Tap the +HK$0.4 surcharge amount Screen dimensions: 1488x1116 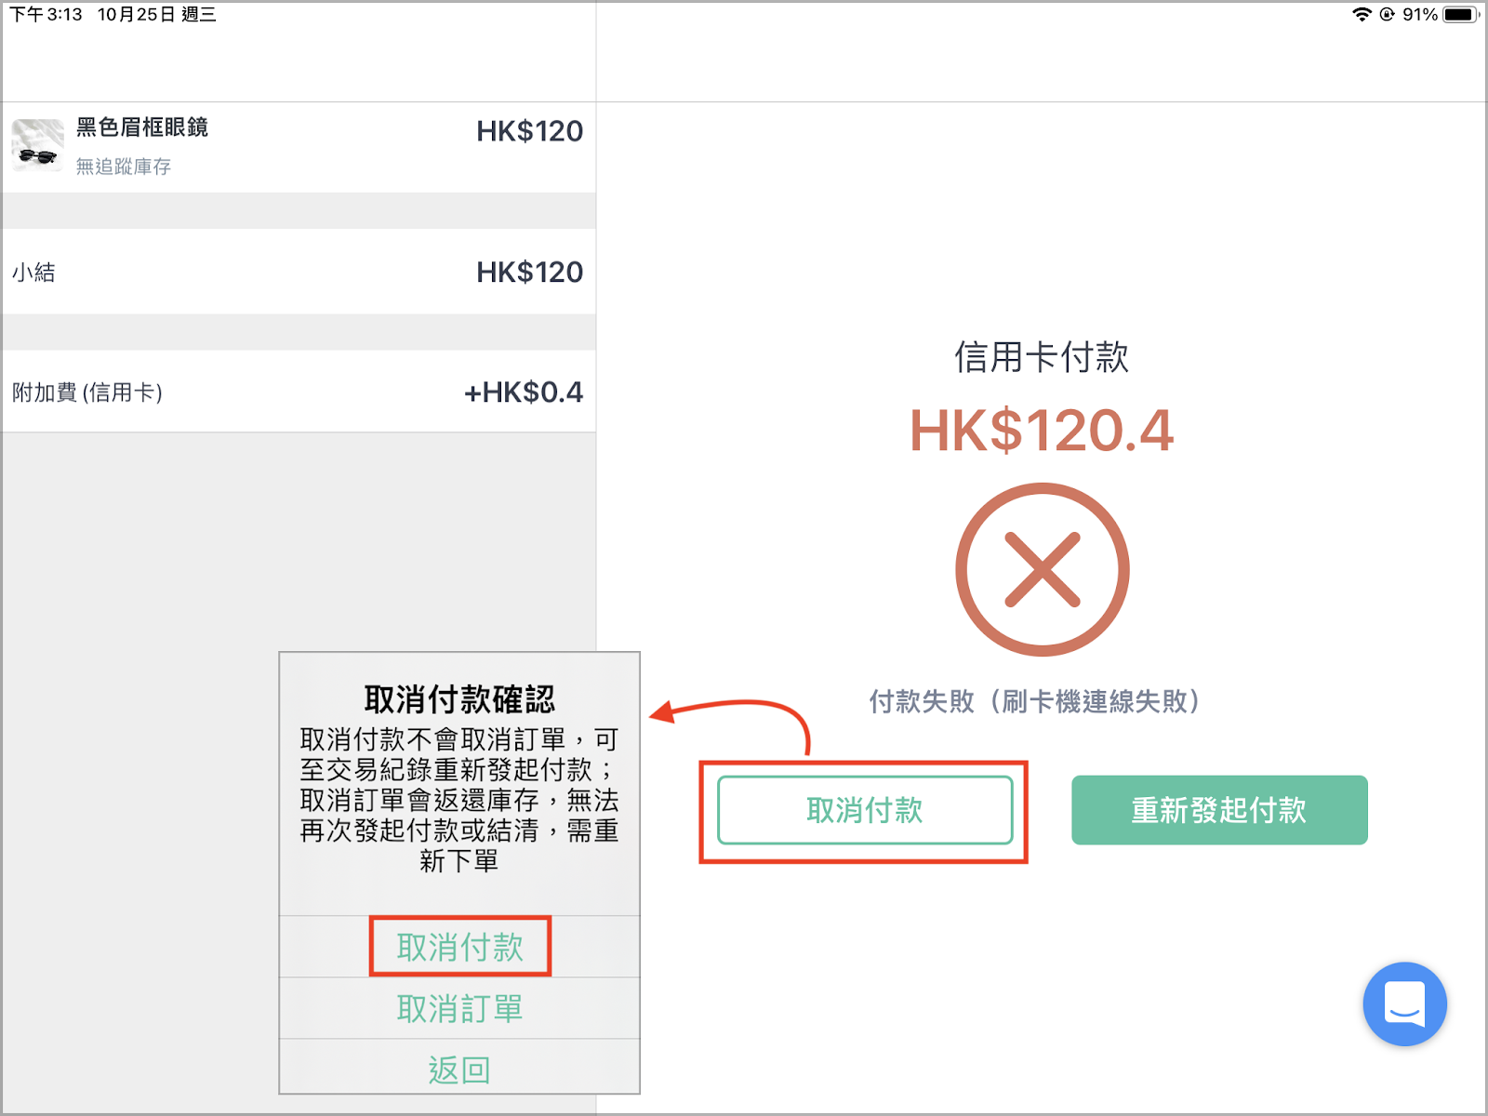pyautogui.click(x=524, y=392)
